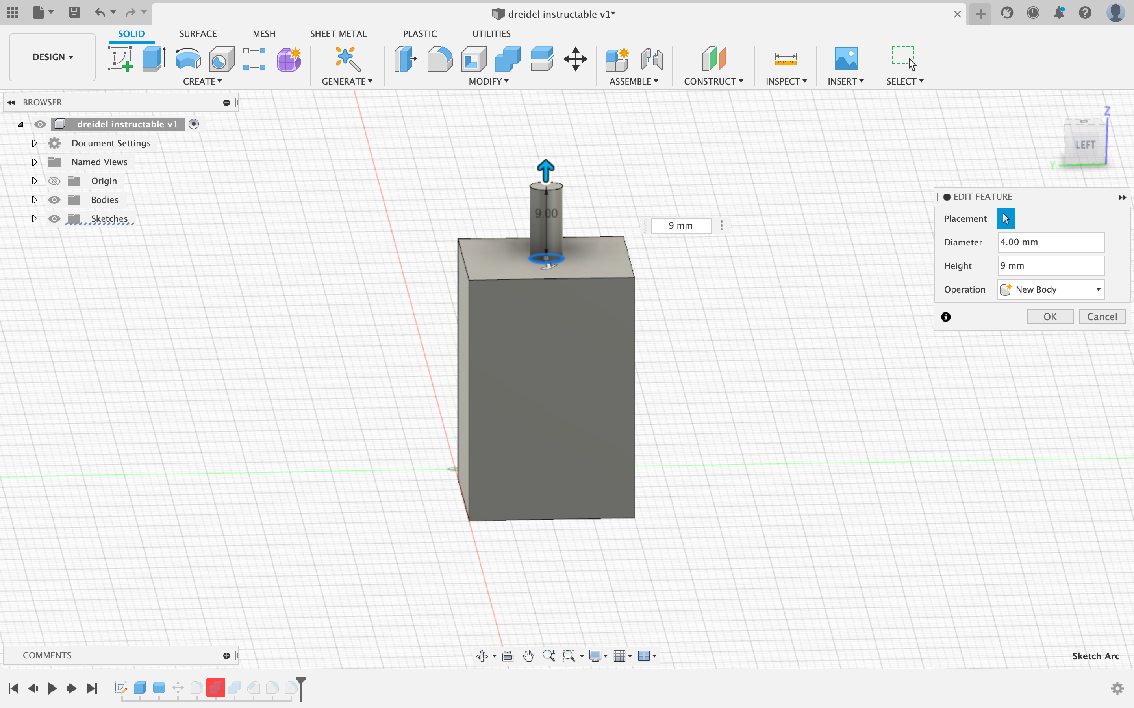Image resolution: width=1134 pixels, height=708 pixels.
Task: Edit the Diameter value field
Action: (1050, 242)
